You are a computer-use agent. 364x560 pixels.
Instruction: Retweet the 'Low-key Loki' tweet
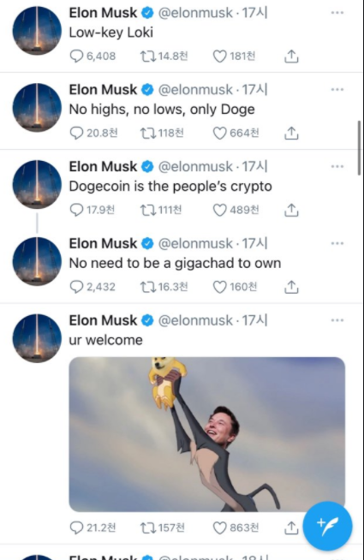147,56
